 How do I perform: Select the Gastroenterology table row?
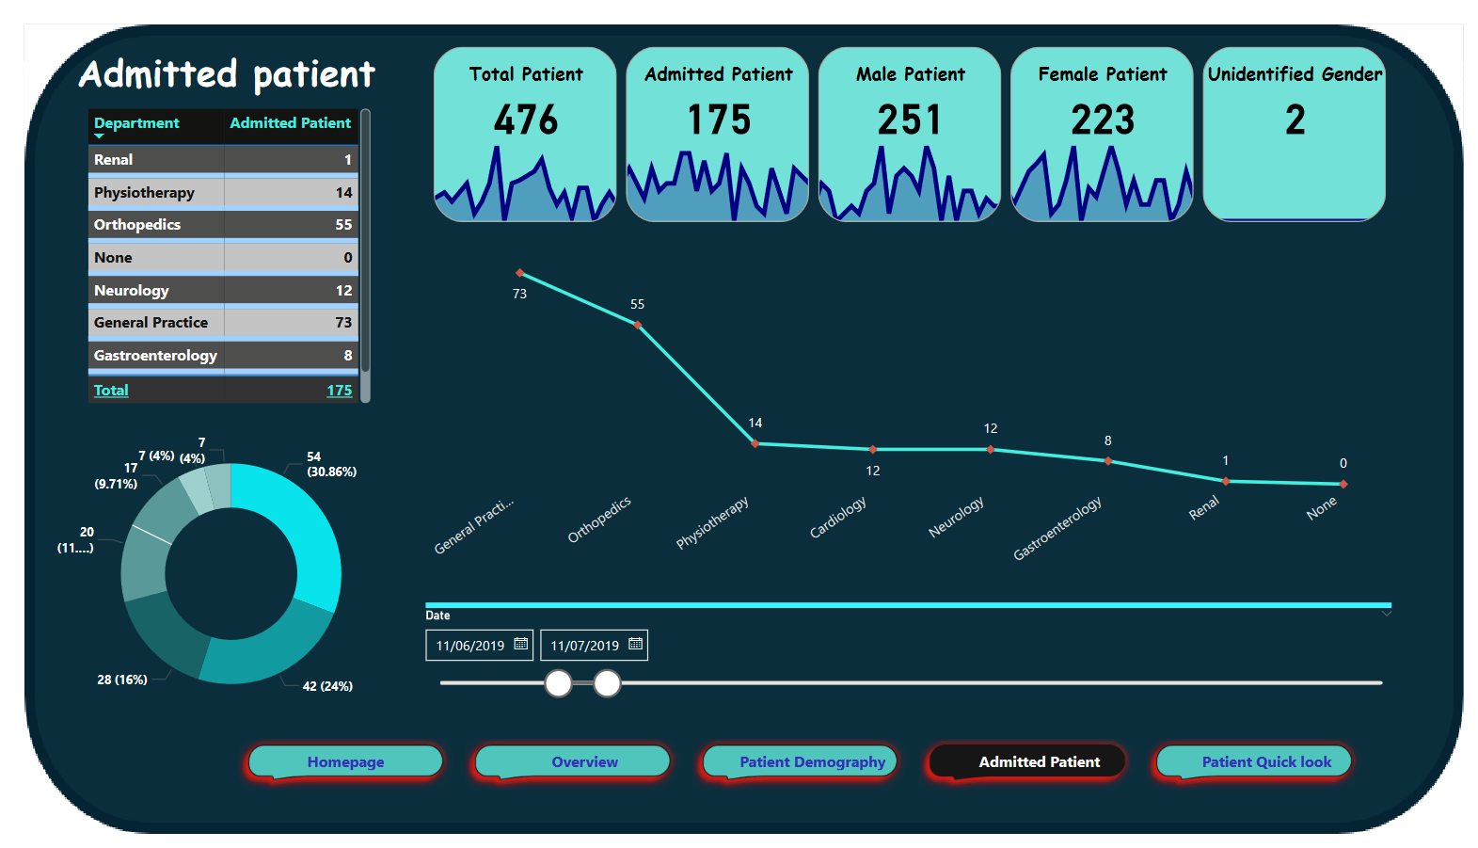tap(223, 356)
